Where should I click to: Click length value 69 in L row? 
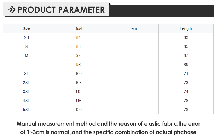[x=186, y=65]
